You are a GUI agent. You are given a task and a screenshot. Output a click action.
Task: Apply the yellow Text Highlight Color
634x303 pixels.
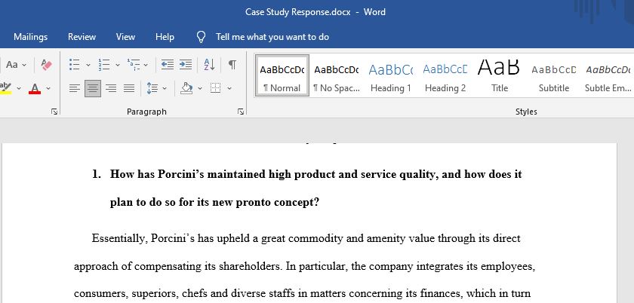pyautogui.click(x=6, y=88)
